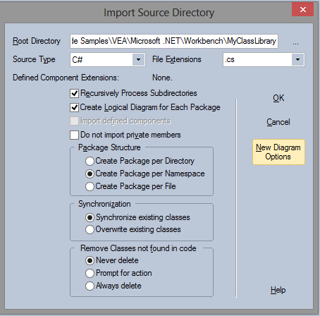Screen dimensions: 320x316
Task: Select Prompt for action radio button
Action: tap(90, 273)
